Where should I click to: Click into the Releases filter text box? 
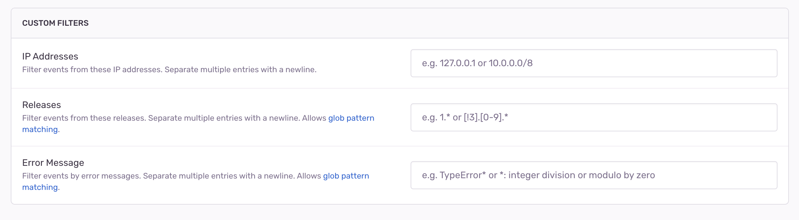point(594,117)
